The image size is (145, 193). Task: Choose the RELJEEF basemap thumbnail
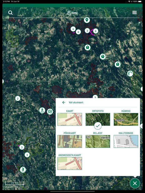[x=98, y=141]
